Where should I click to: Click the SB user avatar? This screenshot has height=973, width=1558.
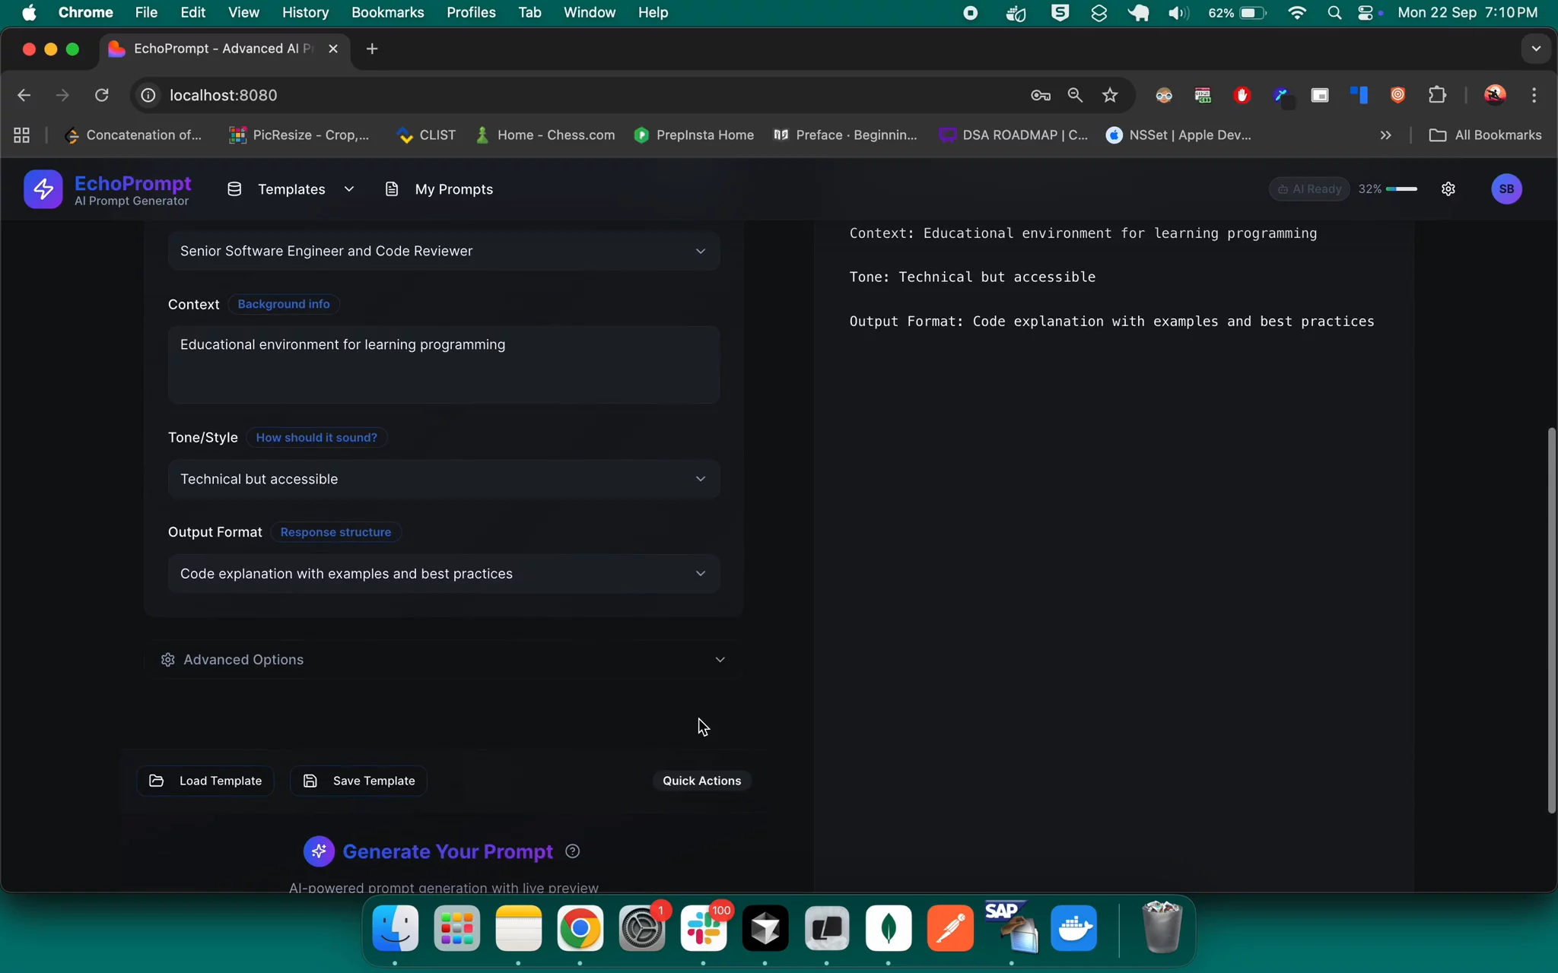[x=1506, y=189]
